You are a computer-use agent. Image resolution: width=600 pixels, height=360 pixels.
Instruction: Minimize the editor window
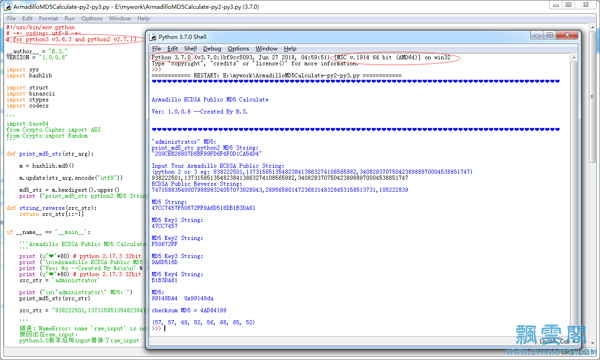click(556, 5)
